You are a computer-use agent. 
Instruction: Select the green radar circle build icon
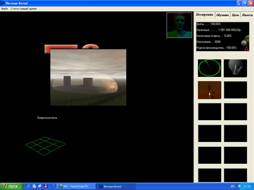click(x=209, y=68)
